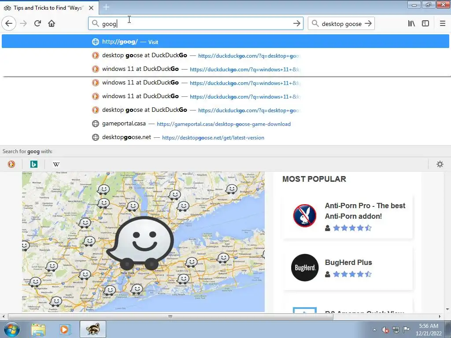
Task: Open the Windows Start menu
Action: pos(11,330)
